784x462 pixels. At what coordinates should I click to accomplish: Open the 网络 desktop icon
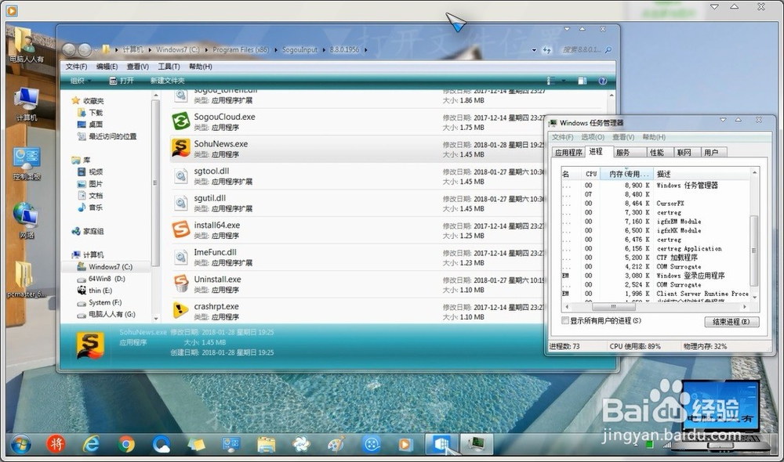[27, 220]
